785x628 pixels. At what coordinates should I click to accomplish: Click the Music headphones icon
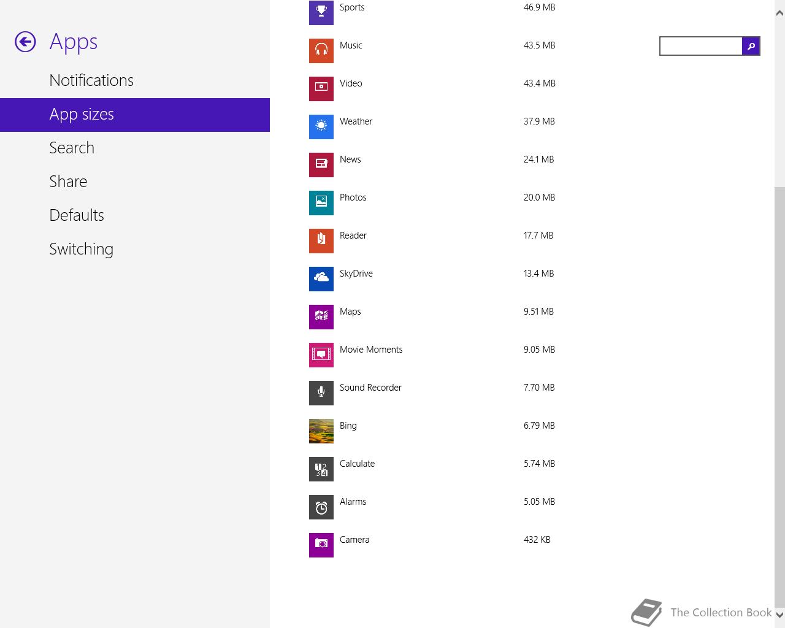coord(321,51)
